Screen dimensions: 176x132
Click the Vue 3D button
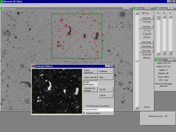point(106,89)
